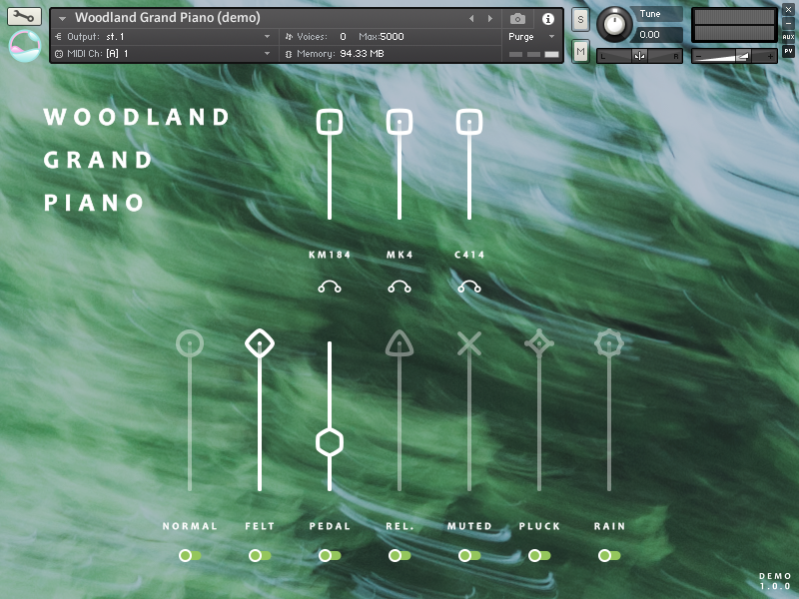Click the Woodland Grand Piano instrument logo icon

click(x=24, y=46)
